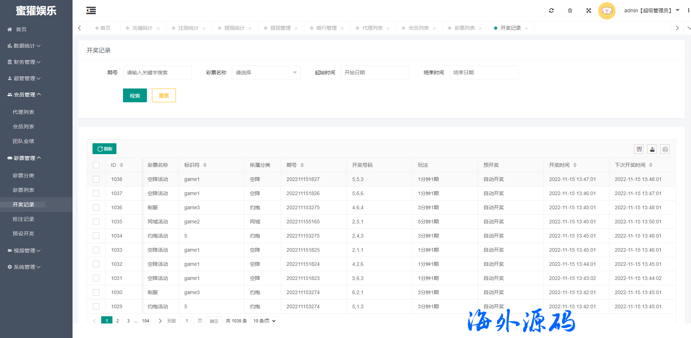
Task: Open the column filter icon above table
Action: pos(639,149)
